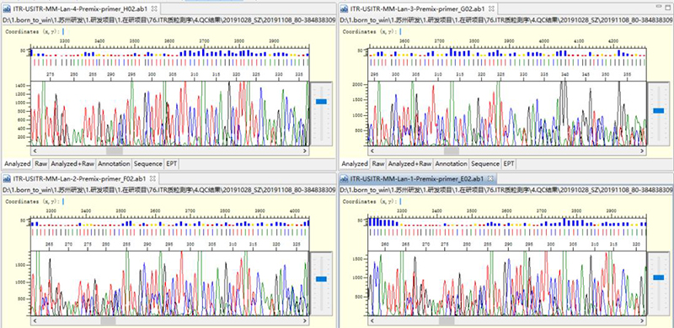Screen dimensions: 674x328
Task: Click the file path text under G02.ab1 tab
Action: pyautogui.click(x=506, y=19)
